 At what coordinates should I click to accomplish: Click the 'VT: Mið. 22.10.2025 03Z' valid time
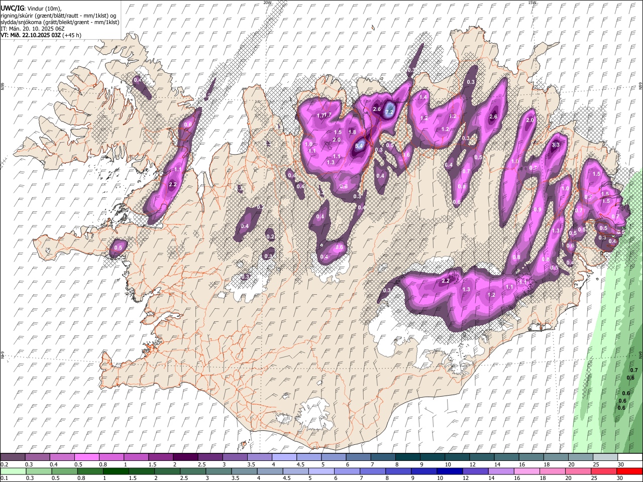click(31, 35)
